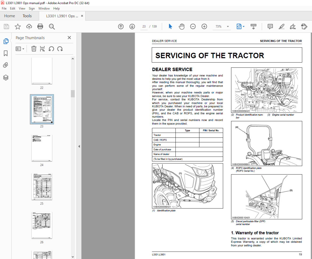Select page 26 thumbnail
Image resolution: width=312 pixels, height=259 pixels.
(42, 225)
